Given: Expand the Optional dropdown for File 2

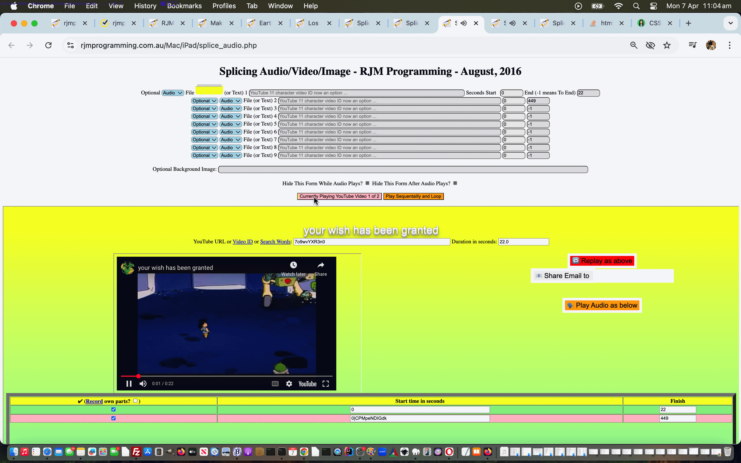Looking at the screenshot, I should (204, 101).
